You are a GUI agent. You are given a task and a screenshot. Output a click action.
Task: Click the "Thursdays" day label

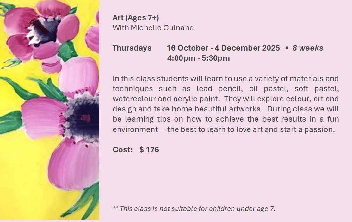coord(132,48)
